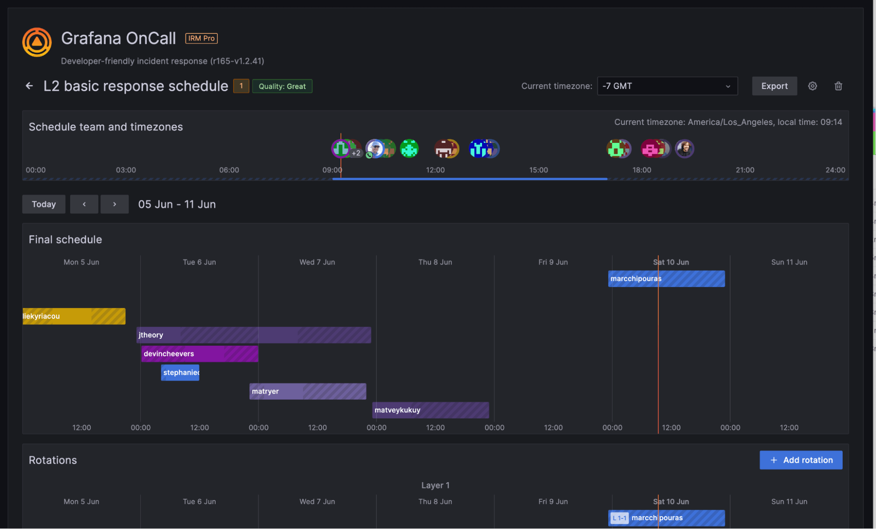Open the -7 GMT timezone dropdown
The width and height of the screenshot is (876, 529).
667,86
